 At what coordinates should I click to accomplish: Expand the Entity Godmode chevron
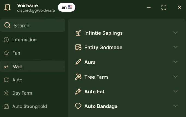(x=175, y=47)
